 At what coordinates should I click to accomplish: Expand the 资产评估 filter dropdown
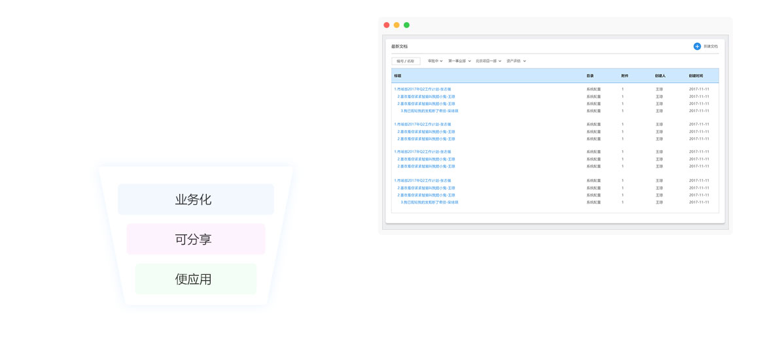pyautogui.click(x=516, y=61)
